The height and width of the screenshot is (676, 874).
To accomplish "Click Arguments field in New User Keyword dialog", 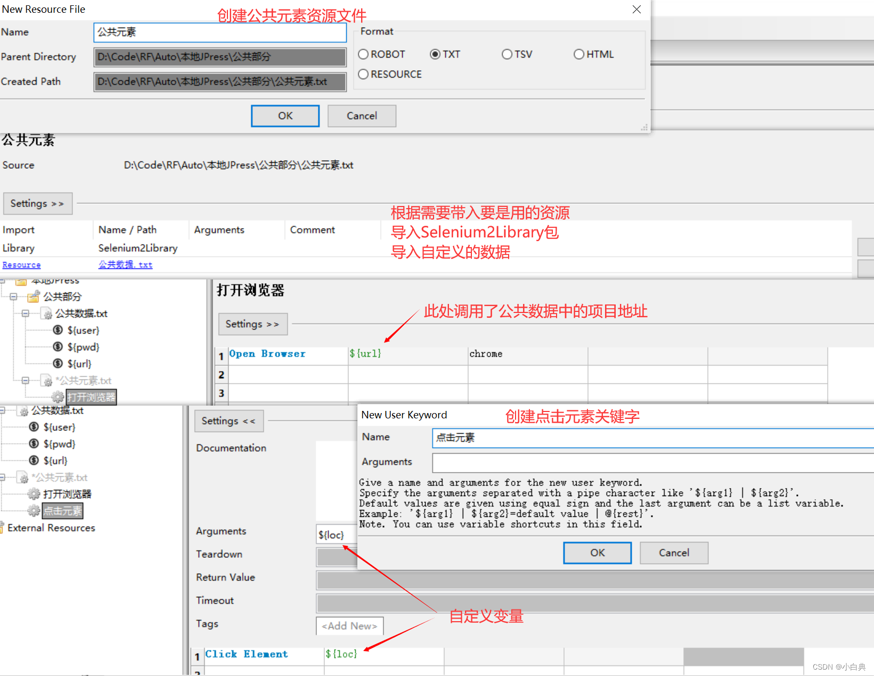I will (653, 463).
